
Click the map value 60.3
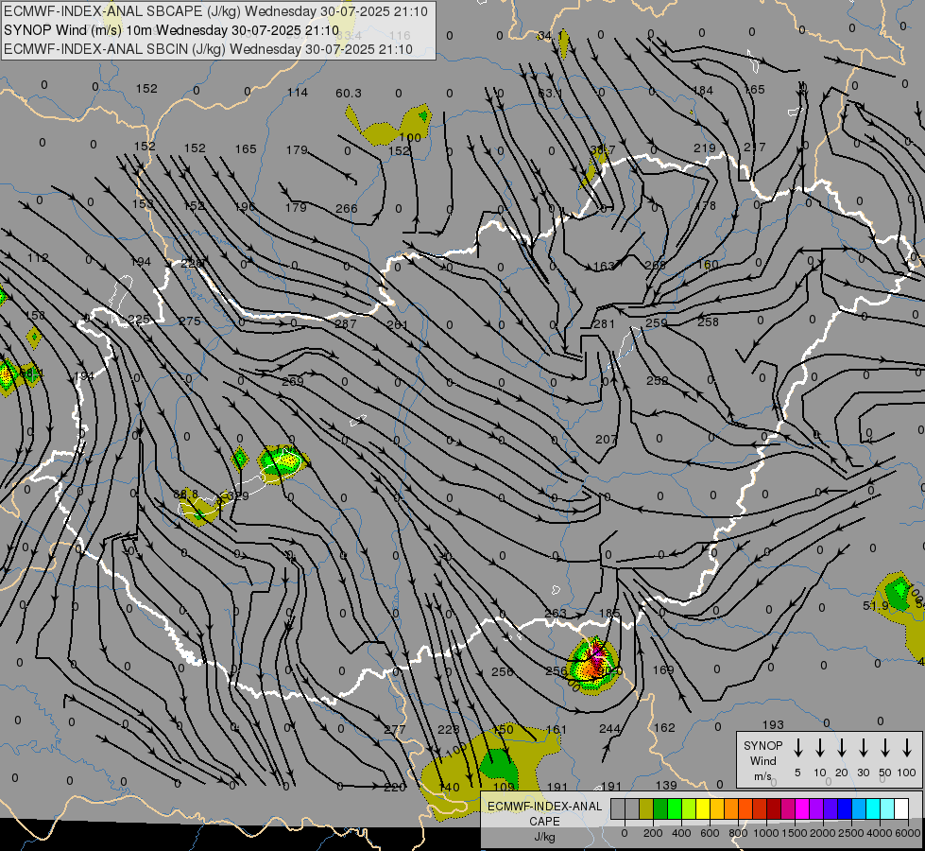pyautogui.click(x=348, y=94)
